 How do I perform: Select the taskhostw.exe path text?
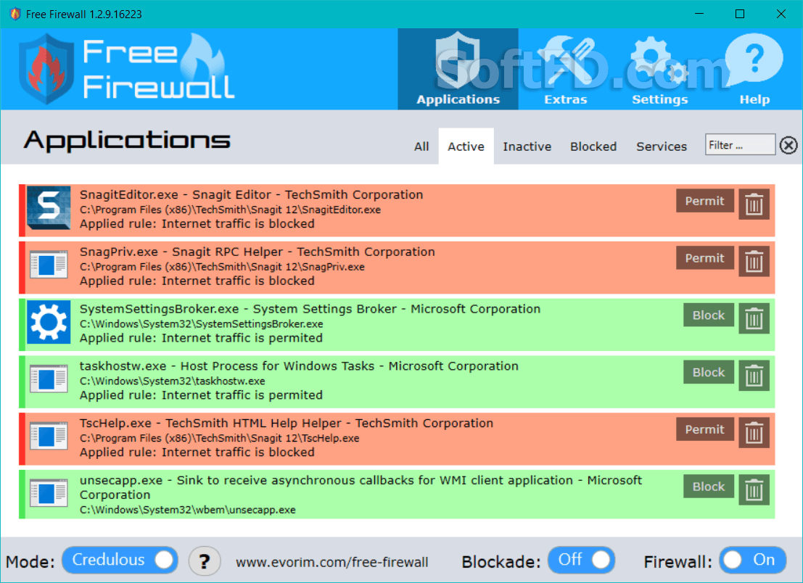[172, 381]
